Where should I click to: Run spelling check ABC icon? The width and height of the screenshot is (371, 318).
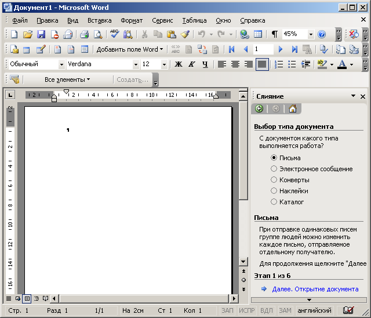click(x=115, y=34)
